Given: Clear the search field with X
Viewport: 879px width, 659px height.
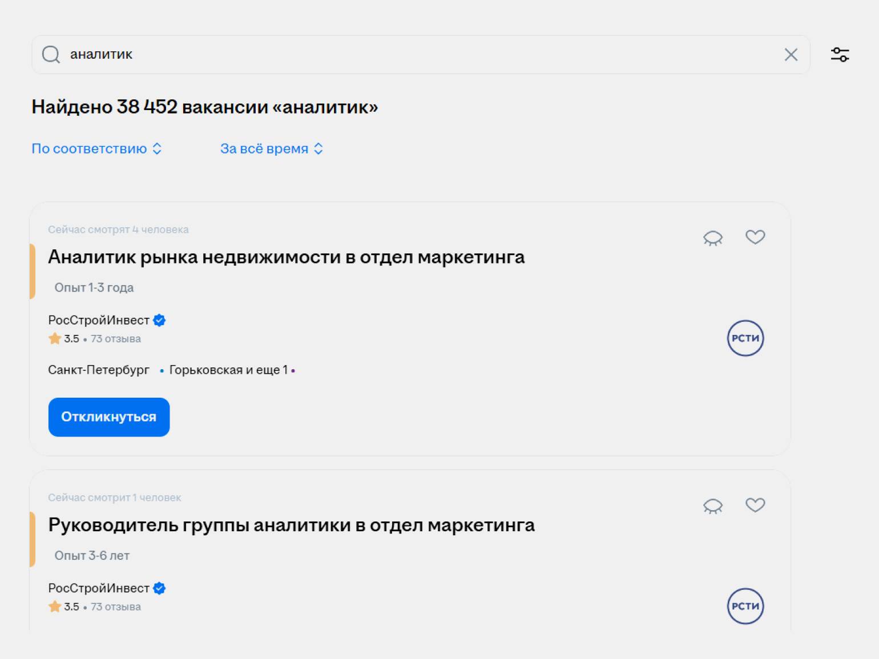Looking at the screenshot, I should [791, 55].
